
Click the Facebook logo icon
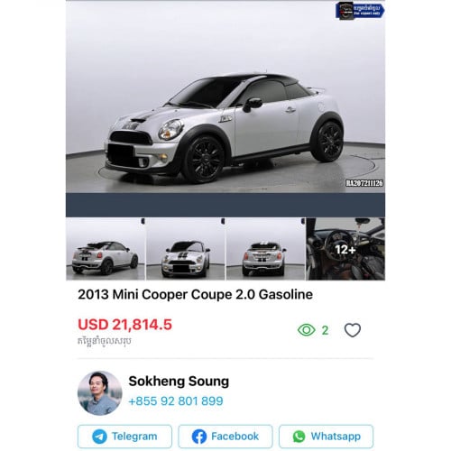click(199, 437)
